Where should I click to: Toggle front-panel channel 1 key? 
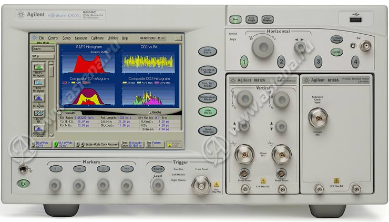pos(244,62)
